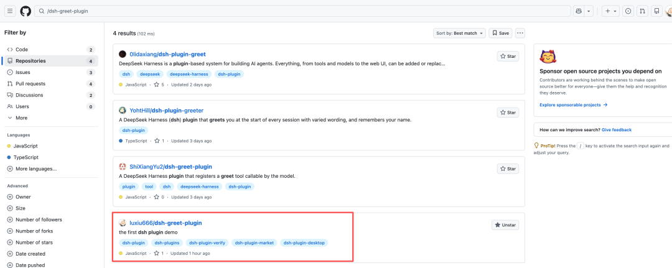Viewport: 672px width, 268px height.
Task: Click the Give feedback link
Action: coord(616,130)
